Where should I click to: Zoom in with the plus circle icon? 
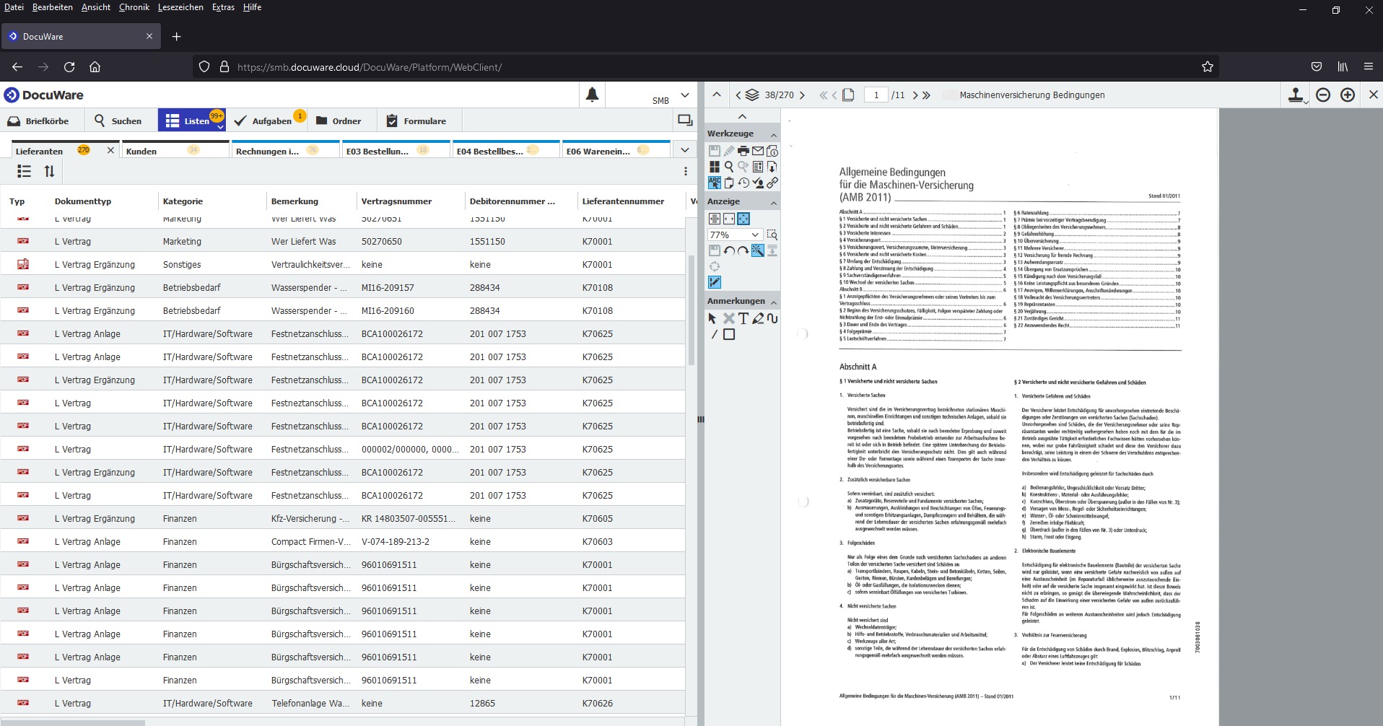[x=1347, y=95]
